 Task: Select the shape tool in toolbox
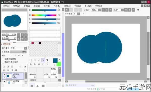point(43,60)
